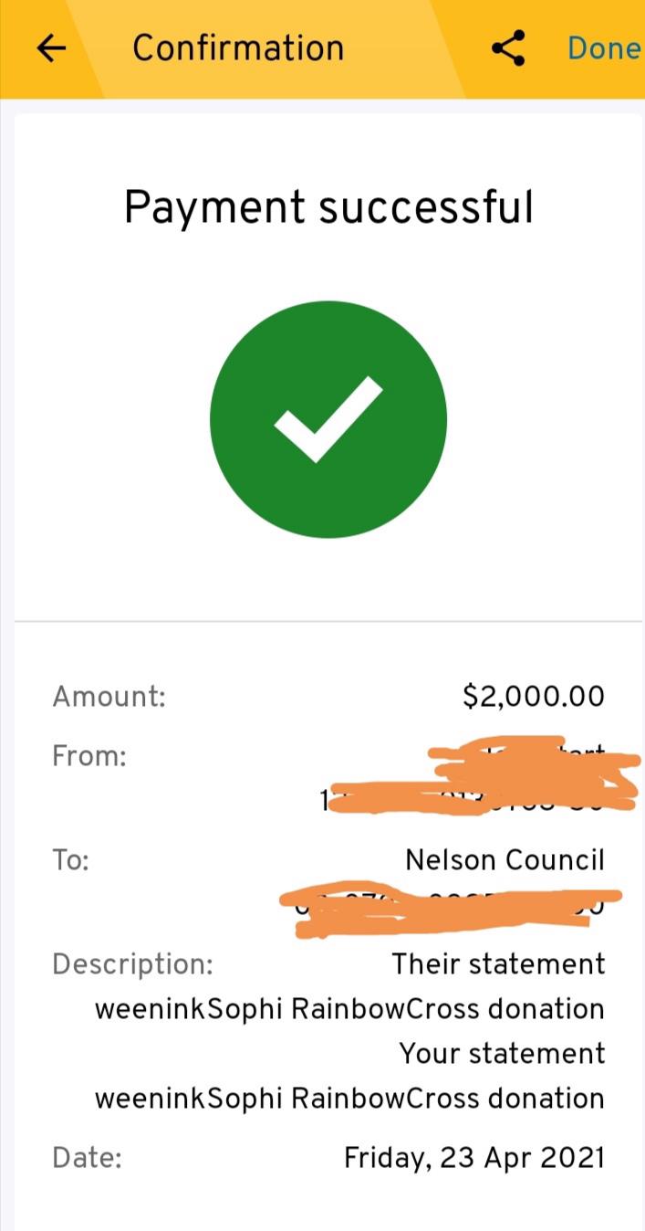Tap the Their statement heading
The height and width of the screenshot is (1231, 645).
point(498,964)
